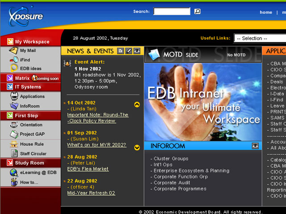Collapse news list with yellow up chevron
This screenshot has width=286, height=214.
(137, 104)
